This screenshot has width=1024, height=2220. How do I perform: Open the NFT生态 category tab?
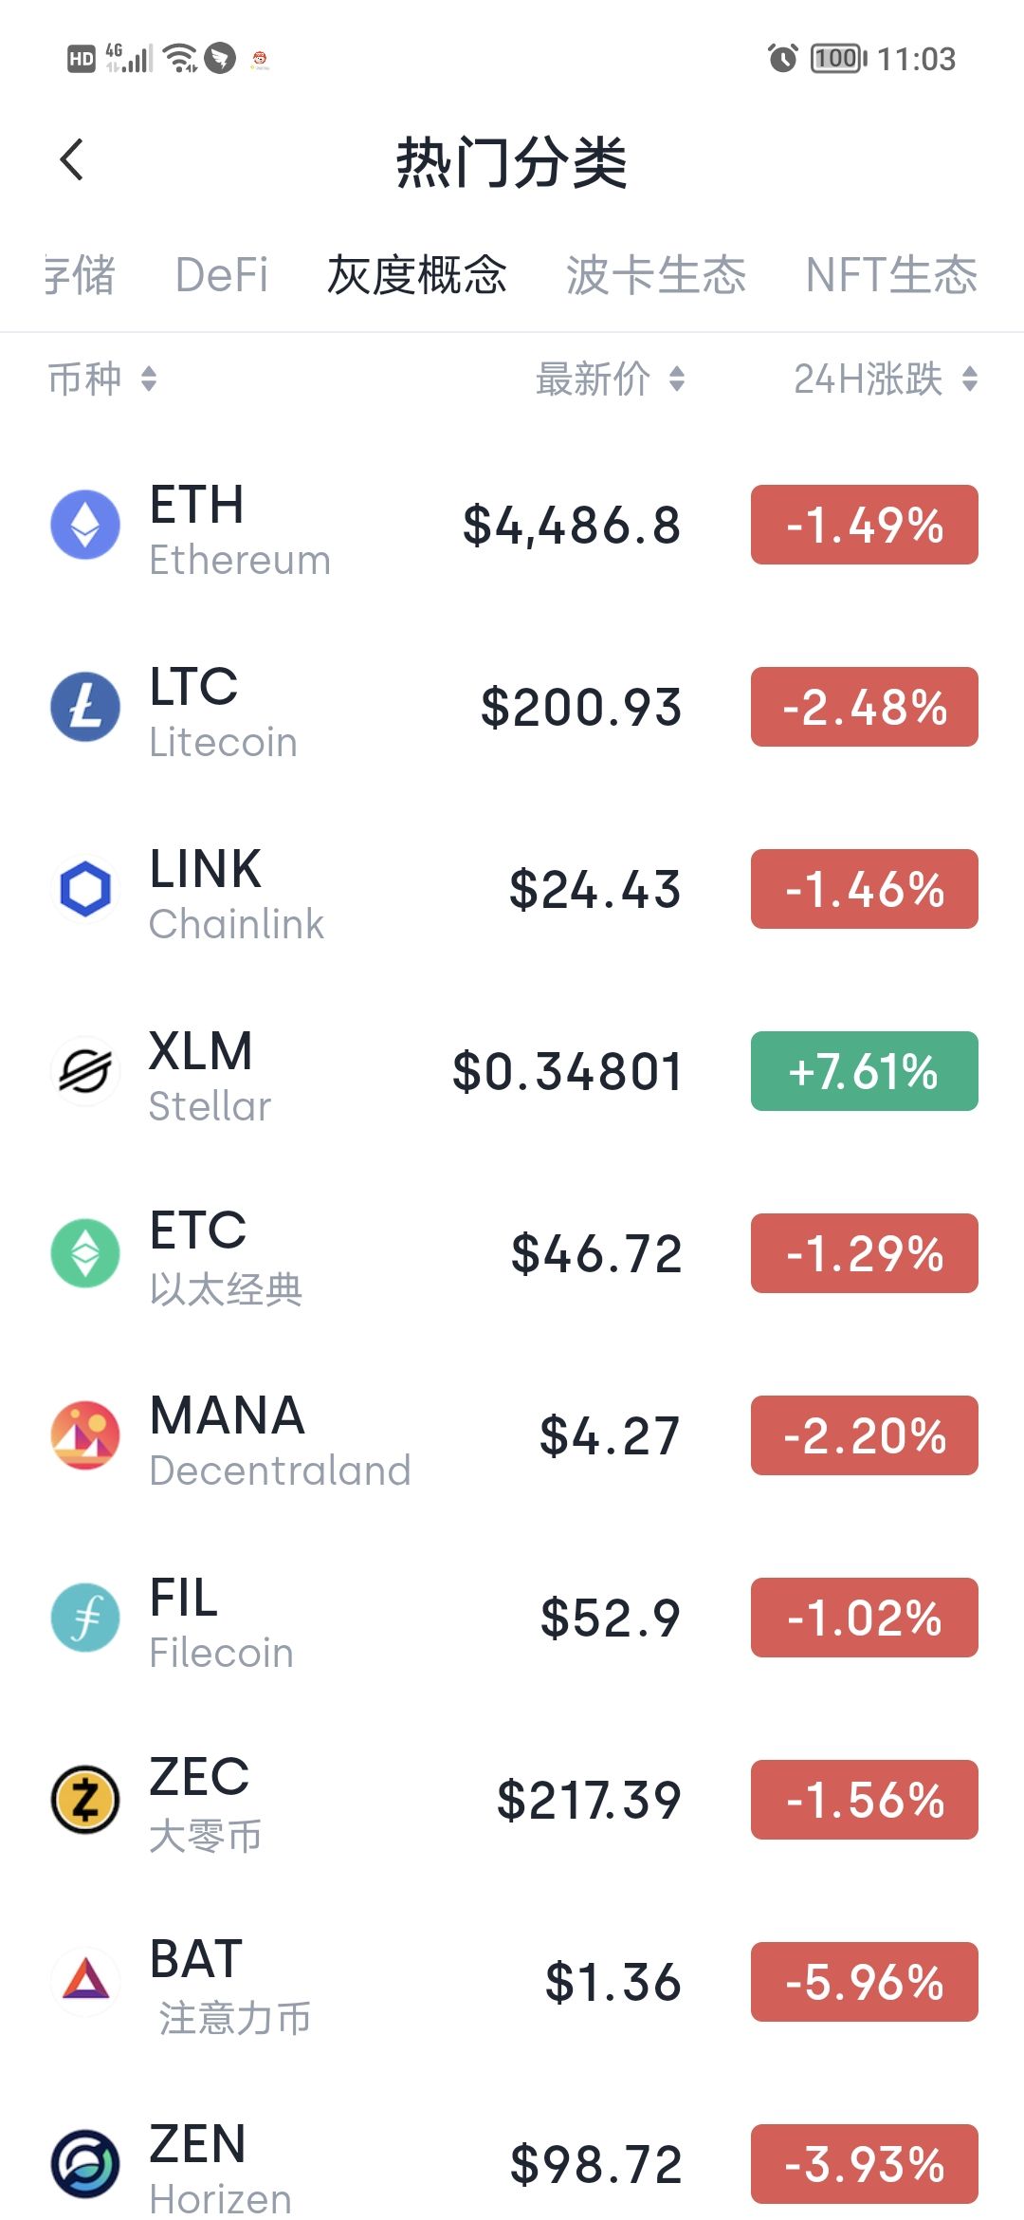coord(891,275)
